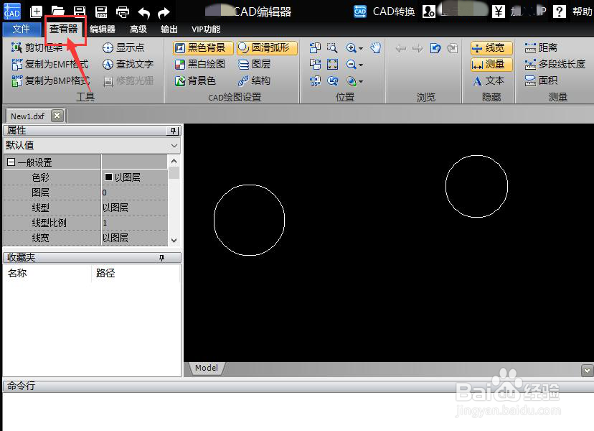Switch to the 高级 tab
This screenshot has width=594, height=431.
pyautogui.click(x=138, y=29)
